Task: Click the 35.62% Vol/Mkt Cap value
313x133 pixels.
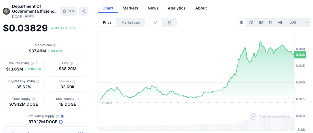Action: tap(24, 87)
